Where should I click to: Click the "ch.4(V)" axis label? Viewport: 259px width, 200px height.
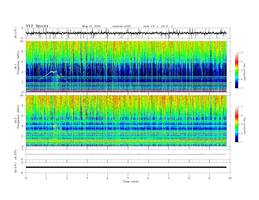[x=16, y=168]
